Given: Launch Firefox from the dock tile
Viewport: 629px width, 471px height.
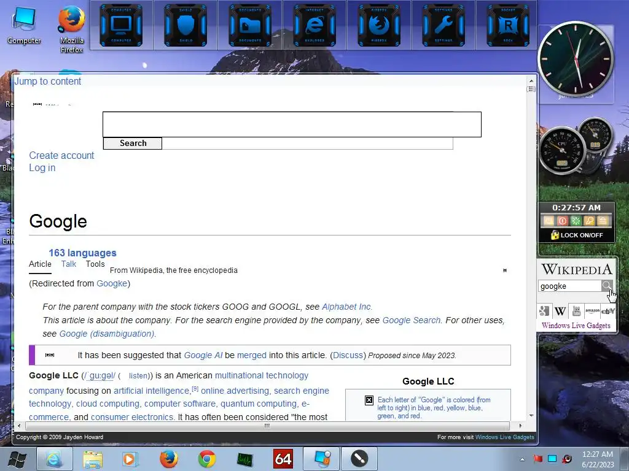Looking at the screenshot, I should click(x=379, y=25).
